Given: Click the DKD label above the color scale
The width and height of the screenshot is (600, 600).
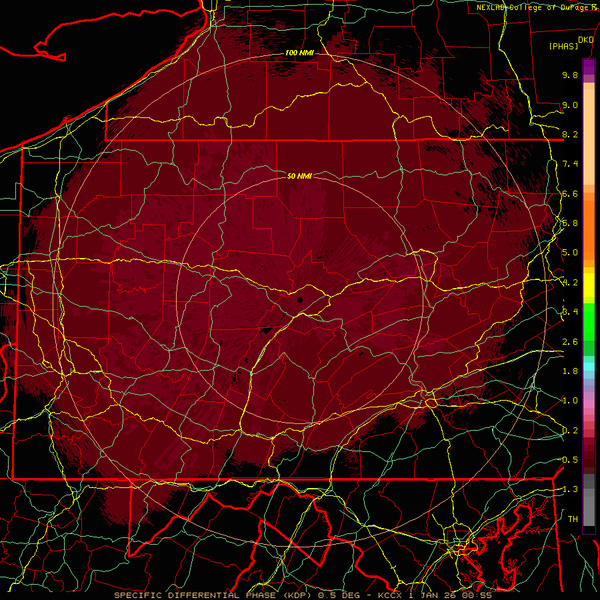Looking at the screenshot, I should click(x=586, y=40).
